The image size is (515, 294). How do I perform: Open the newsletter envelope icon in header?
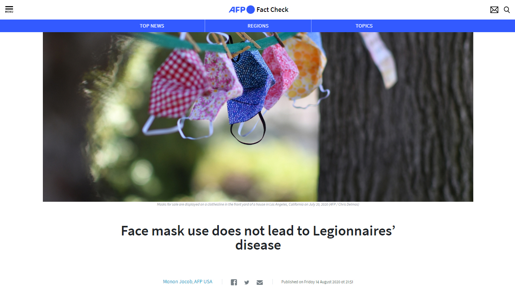[494, 10]
